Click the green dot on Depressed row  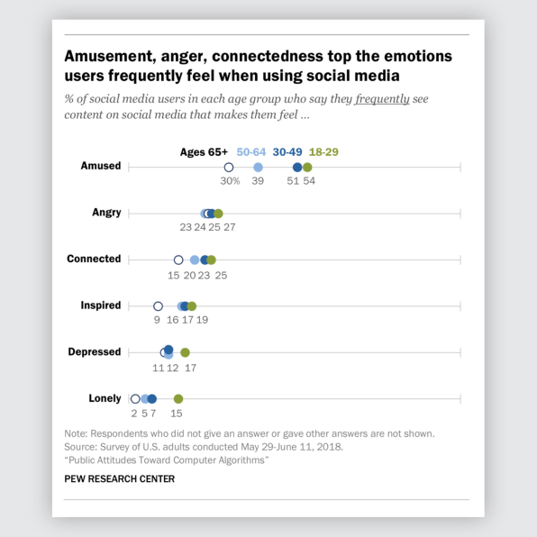click(185, 352)
